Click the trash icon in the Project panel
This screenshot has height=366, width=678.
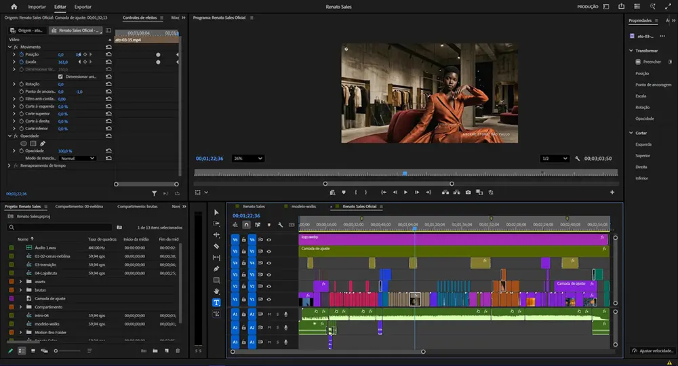pos(178,350)
